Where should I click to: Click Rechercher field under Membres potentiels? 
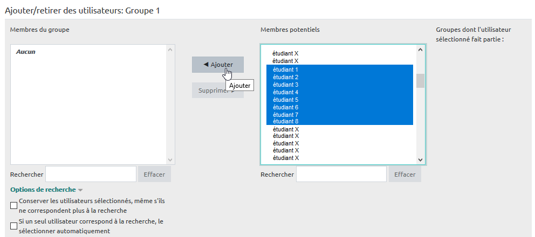click(341, 175)
